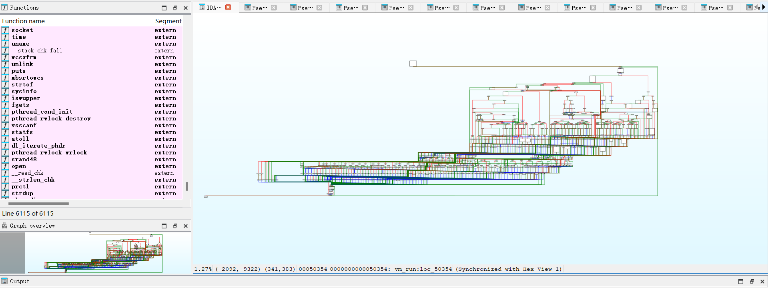Close the Output panel

[x=762, y=281]
